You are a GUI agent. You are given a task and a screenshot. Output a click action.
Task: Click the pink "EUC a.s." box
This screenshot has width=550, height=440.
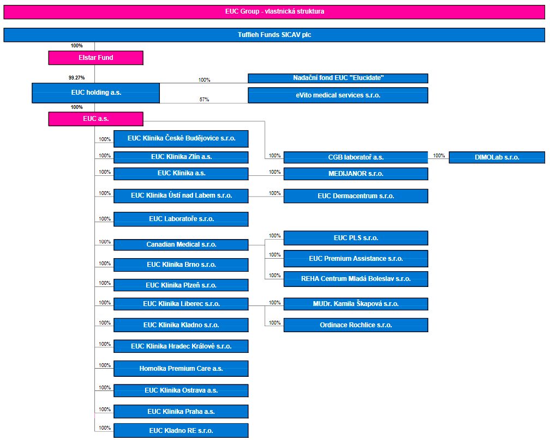96,119
